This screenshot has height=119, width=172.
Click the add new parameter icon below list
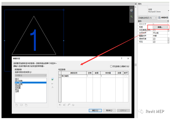tap(16, 105)
